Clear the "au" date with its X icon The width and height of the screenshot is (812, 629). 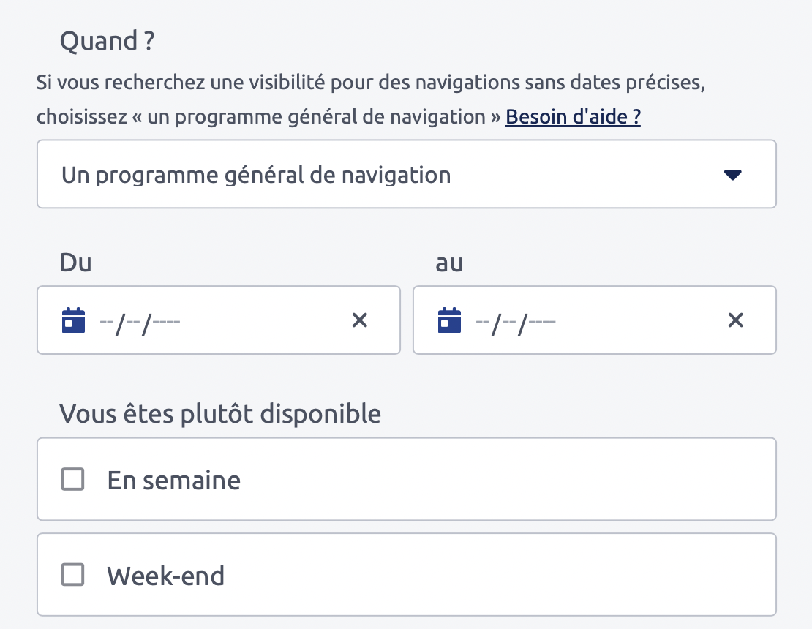pyautogui.click(x=735, y=320)
